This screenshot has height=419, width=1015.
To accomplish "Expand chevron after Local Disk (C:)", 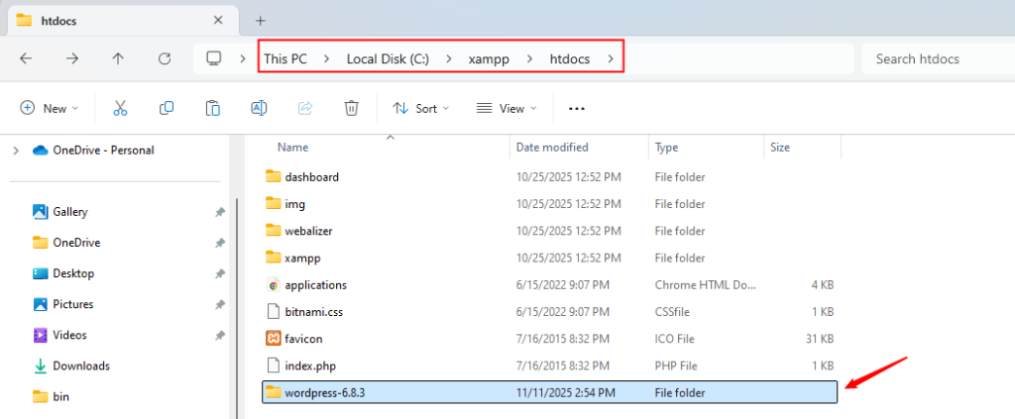I will click(449, 58).
